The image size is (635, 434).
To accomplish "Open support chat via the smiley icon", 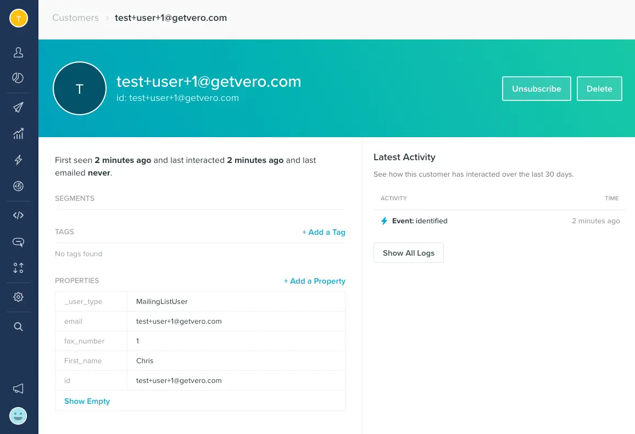I will (x=18, y=416).
